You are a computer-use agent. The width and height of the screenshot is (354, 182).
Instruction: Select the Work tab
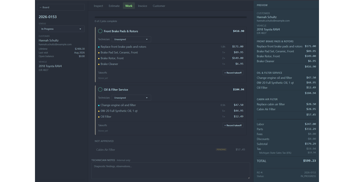click(x=129, y=6)
